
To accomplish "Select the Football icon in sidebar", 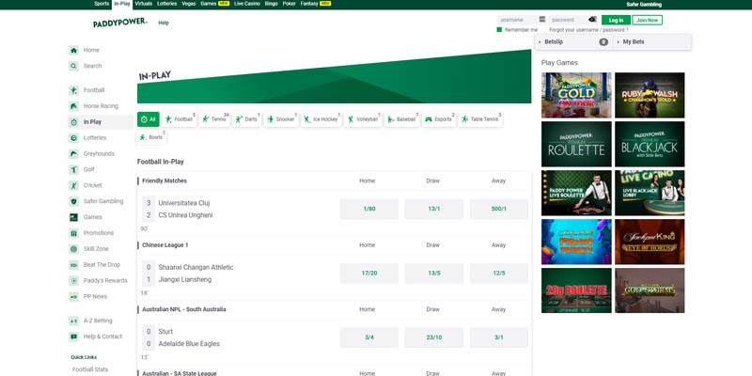I will tap(73, 90).
